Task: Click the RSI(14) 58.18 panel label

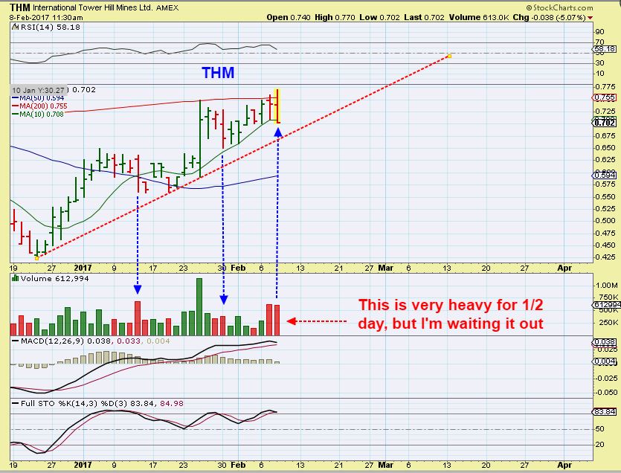Action: point(51,27)
